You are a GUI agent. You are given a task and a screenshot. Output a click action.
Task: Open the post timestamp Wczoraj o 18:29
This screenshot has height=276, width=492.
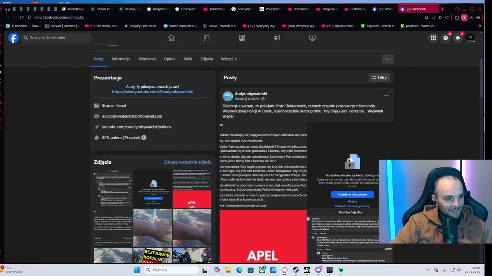(247, 99)
